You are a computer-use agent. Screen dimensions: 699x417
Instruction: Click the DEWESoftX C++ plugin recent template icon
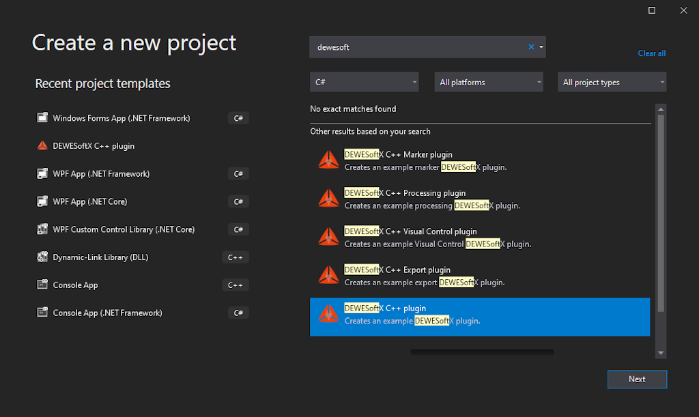coord(42,145)
